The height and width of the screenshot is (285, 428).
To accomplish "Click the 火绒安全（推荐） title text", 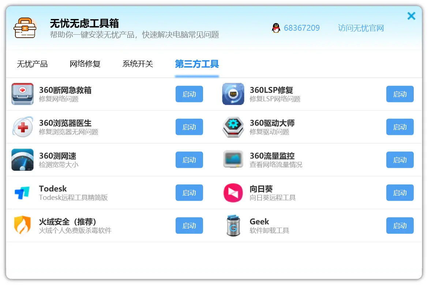I will pyautogui.click(x=67, y=221).
